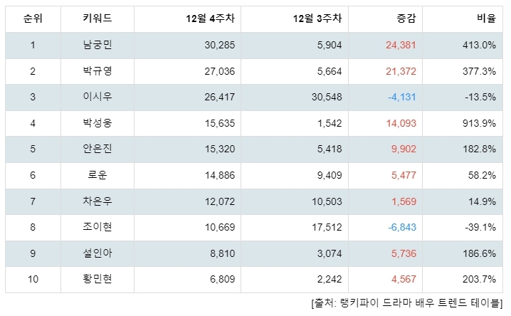Select the keyword 설인아

tap(97, 253)
